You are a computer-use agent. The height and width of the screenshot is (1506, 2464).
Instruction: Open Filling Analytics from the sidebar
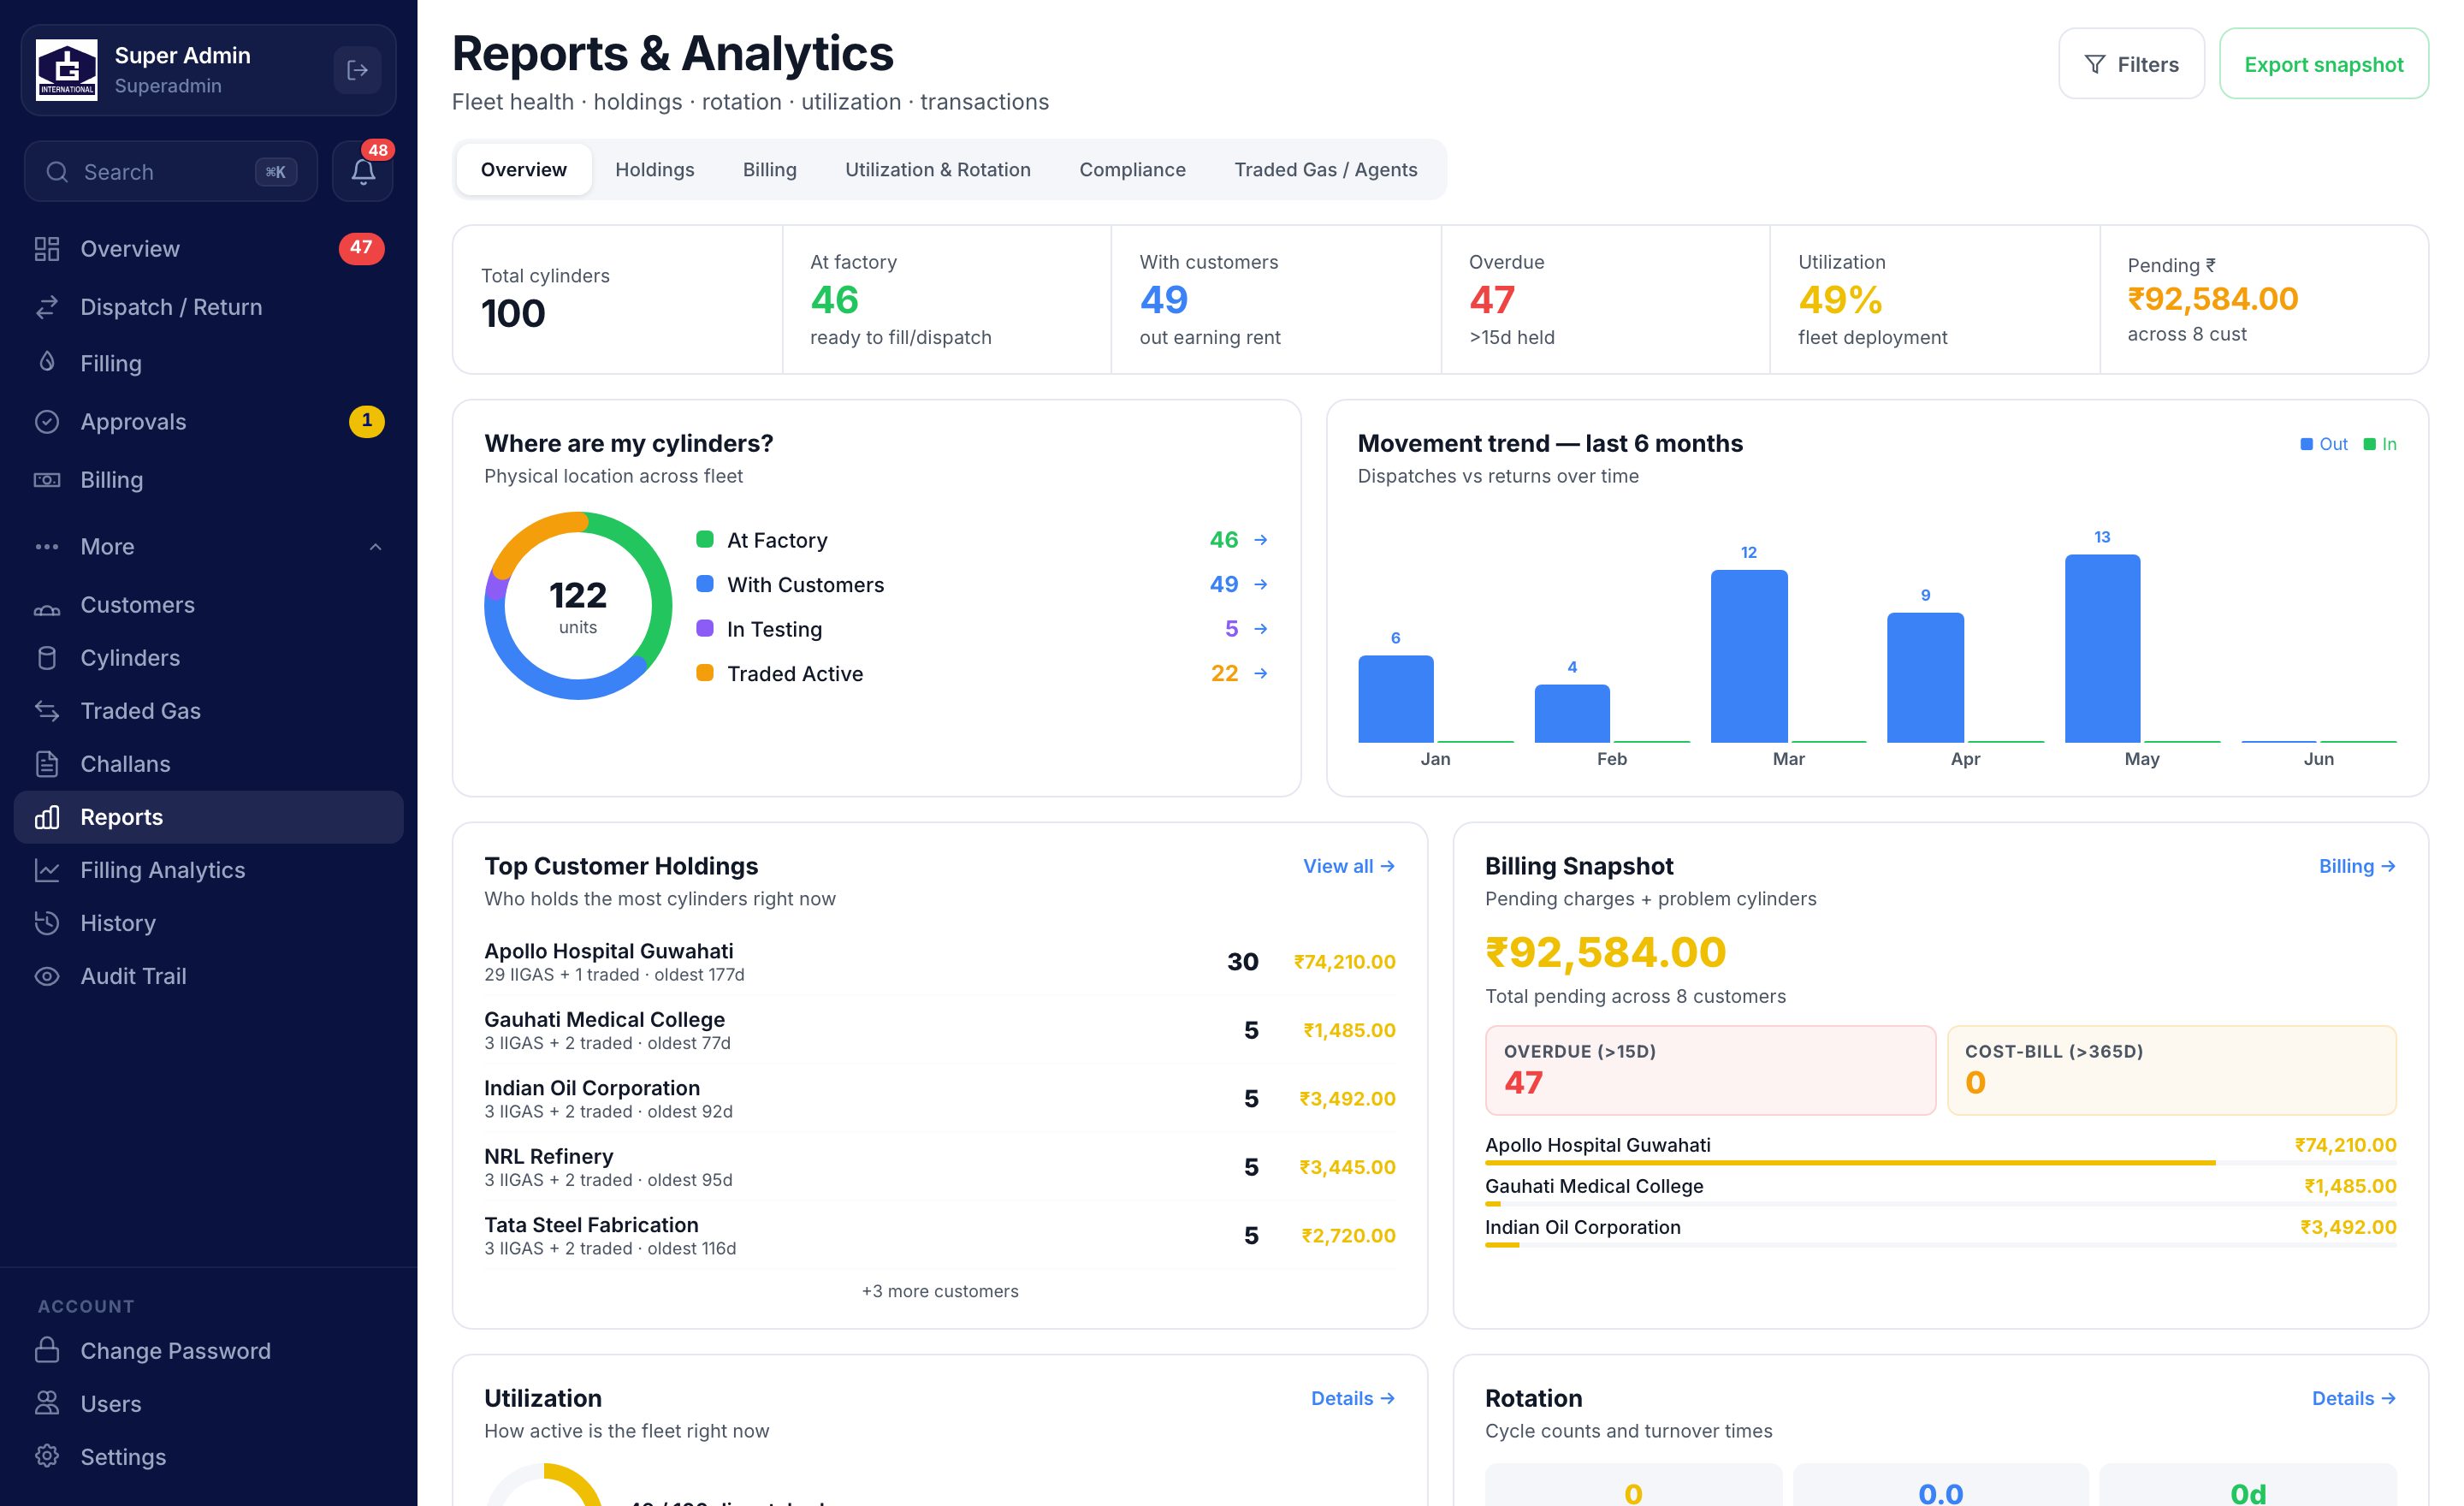[x=208, y=870]
